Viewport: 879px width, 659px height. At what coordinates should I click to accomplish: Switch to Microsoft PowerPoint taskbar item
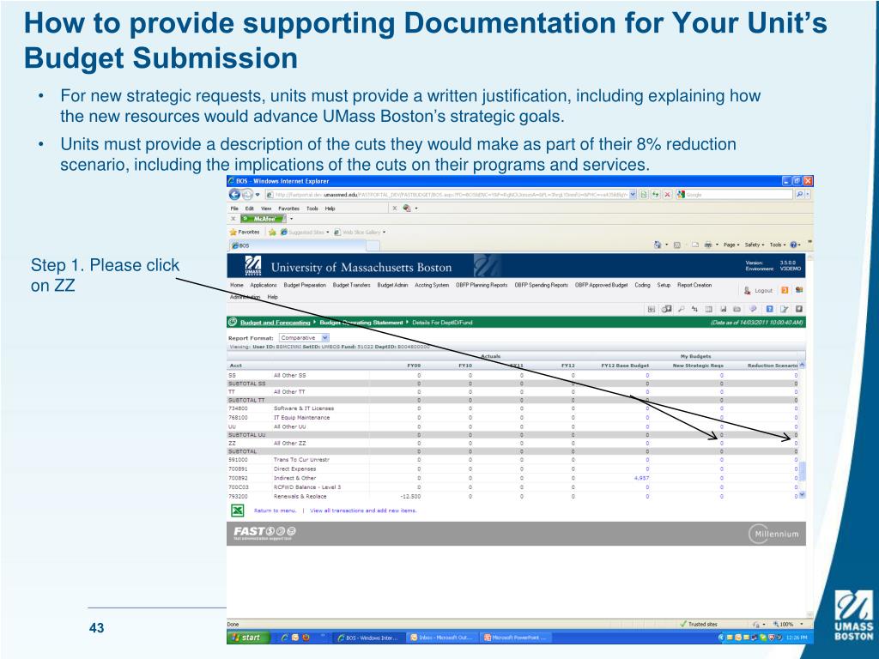(x=515, y=638)
